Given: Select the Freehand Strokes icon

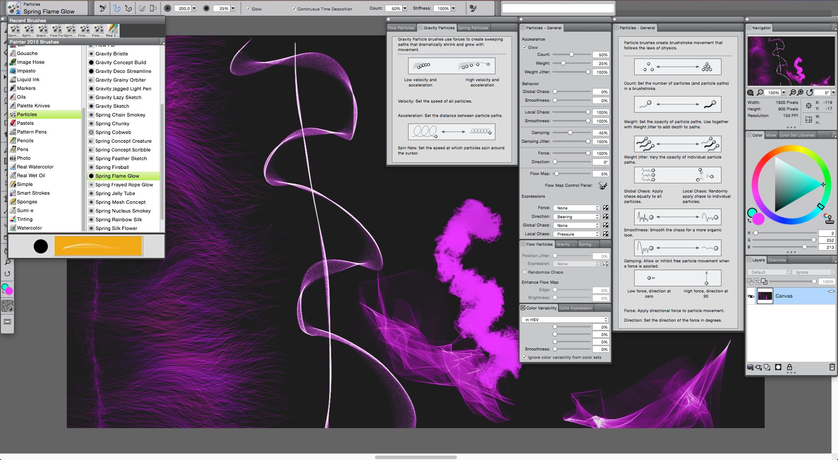Looking at the screenshot, I should coord(117,8).
